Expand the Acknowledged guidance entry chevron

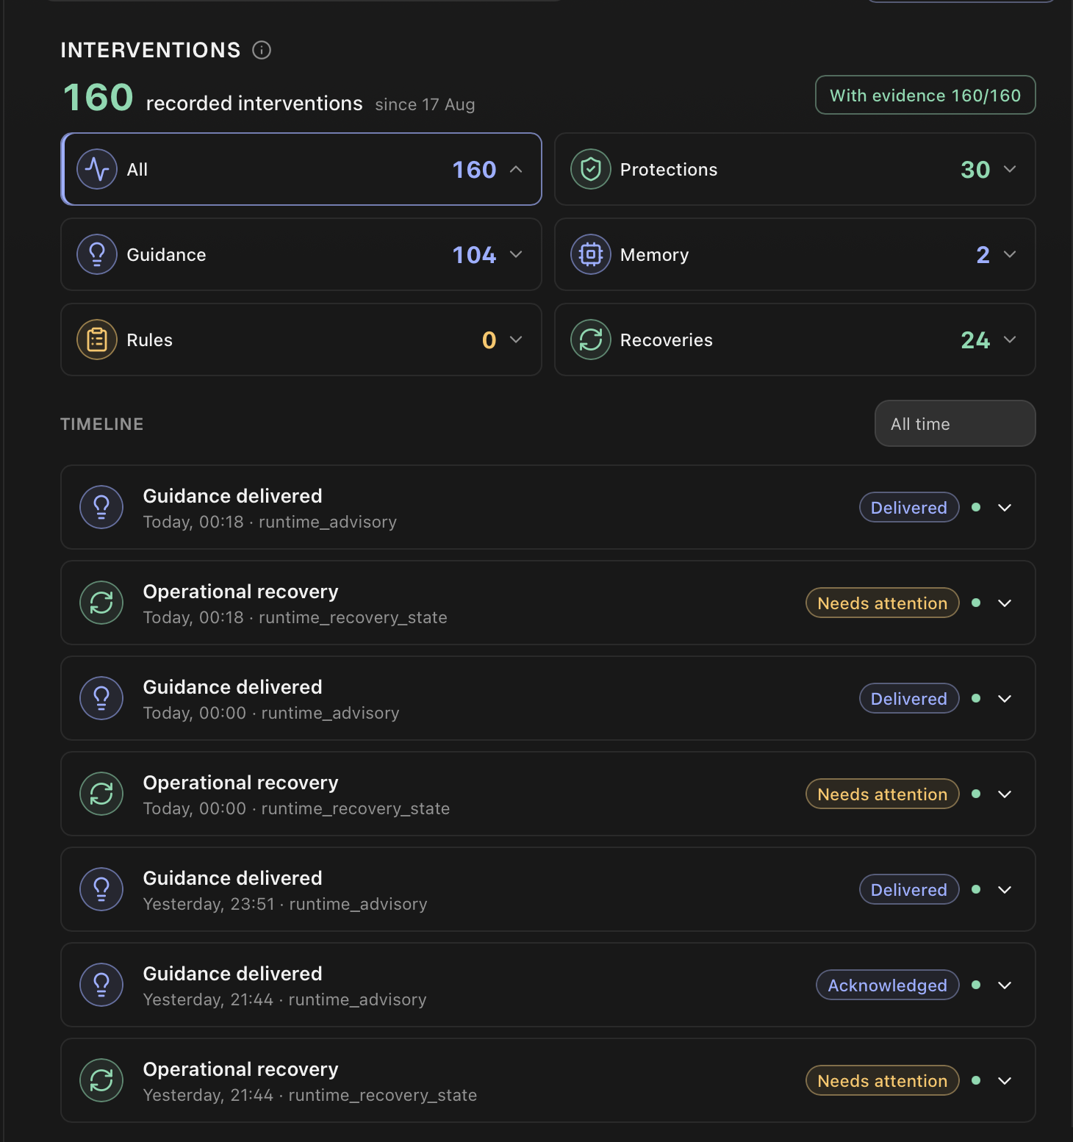(x=1005, y=985)
